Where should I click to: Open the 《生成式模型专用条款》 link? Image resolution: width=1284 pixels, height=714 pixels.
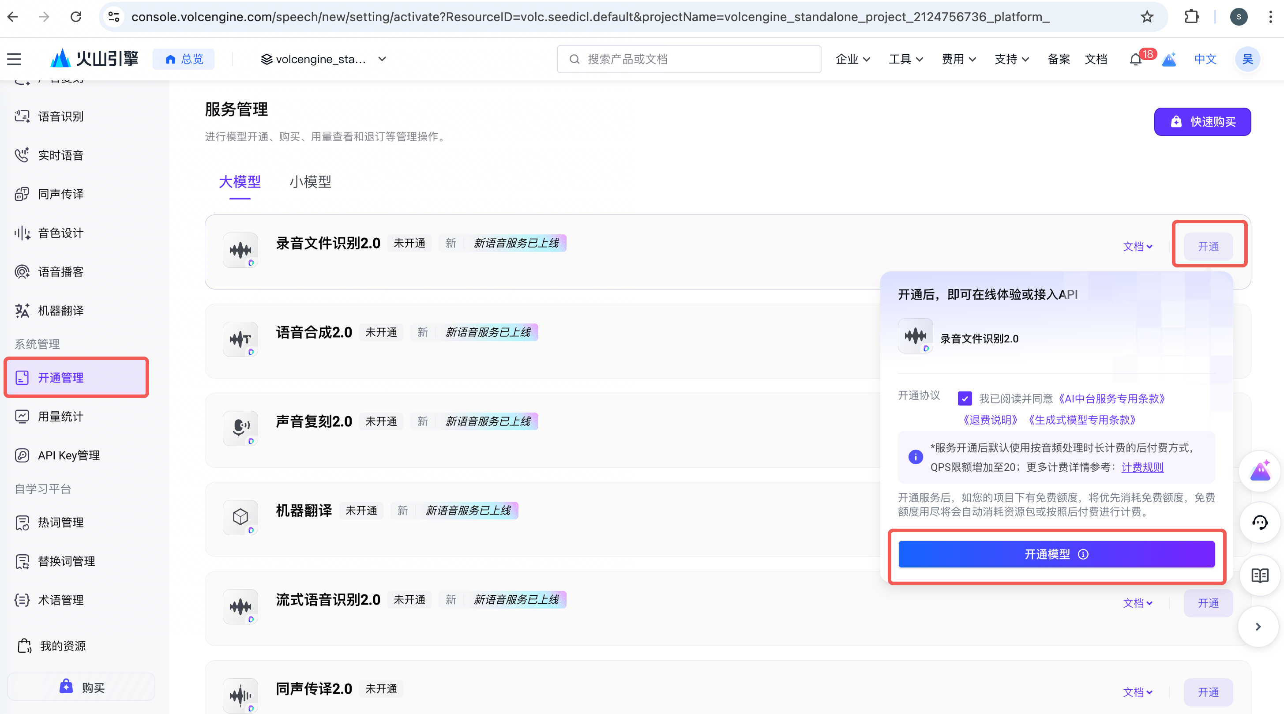(1081, 420)
